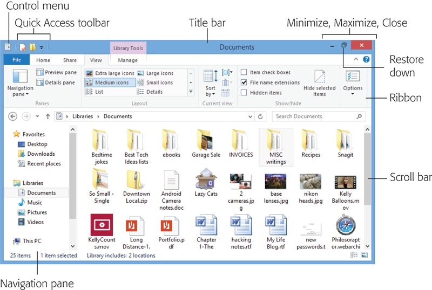Switch to details view via status bar icon

pyautogui.click(x=354, y=255)
